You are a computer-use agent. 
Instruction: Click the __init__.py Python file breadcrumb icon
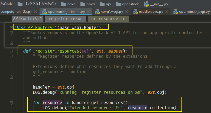[x=146, y=4]
